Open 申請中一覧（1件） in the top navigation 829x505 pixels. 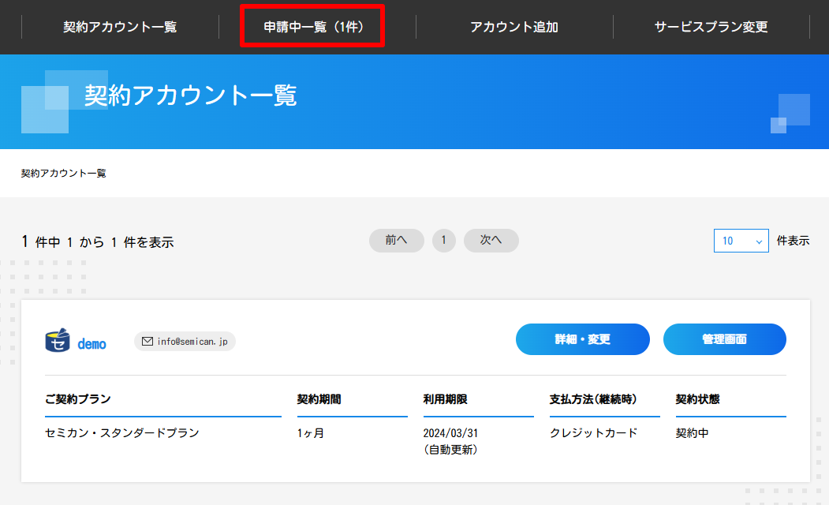[x=312, y=27]
